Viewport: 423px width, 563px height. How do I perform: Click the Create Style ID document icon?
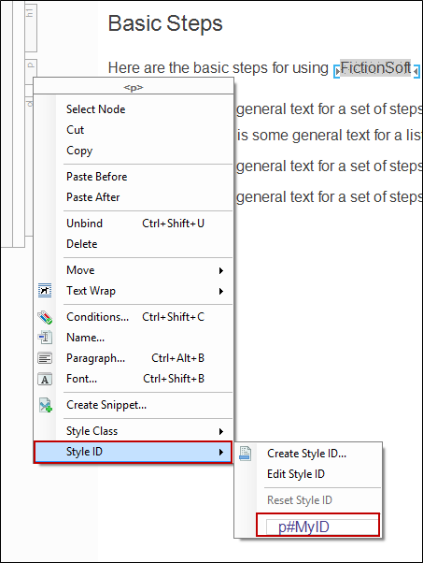pos(245,454)
